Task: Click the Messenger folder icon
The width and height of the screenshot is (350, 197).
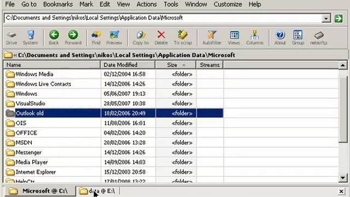Action: (x=10, y=153)
